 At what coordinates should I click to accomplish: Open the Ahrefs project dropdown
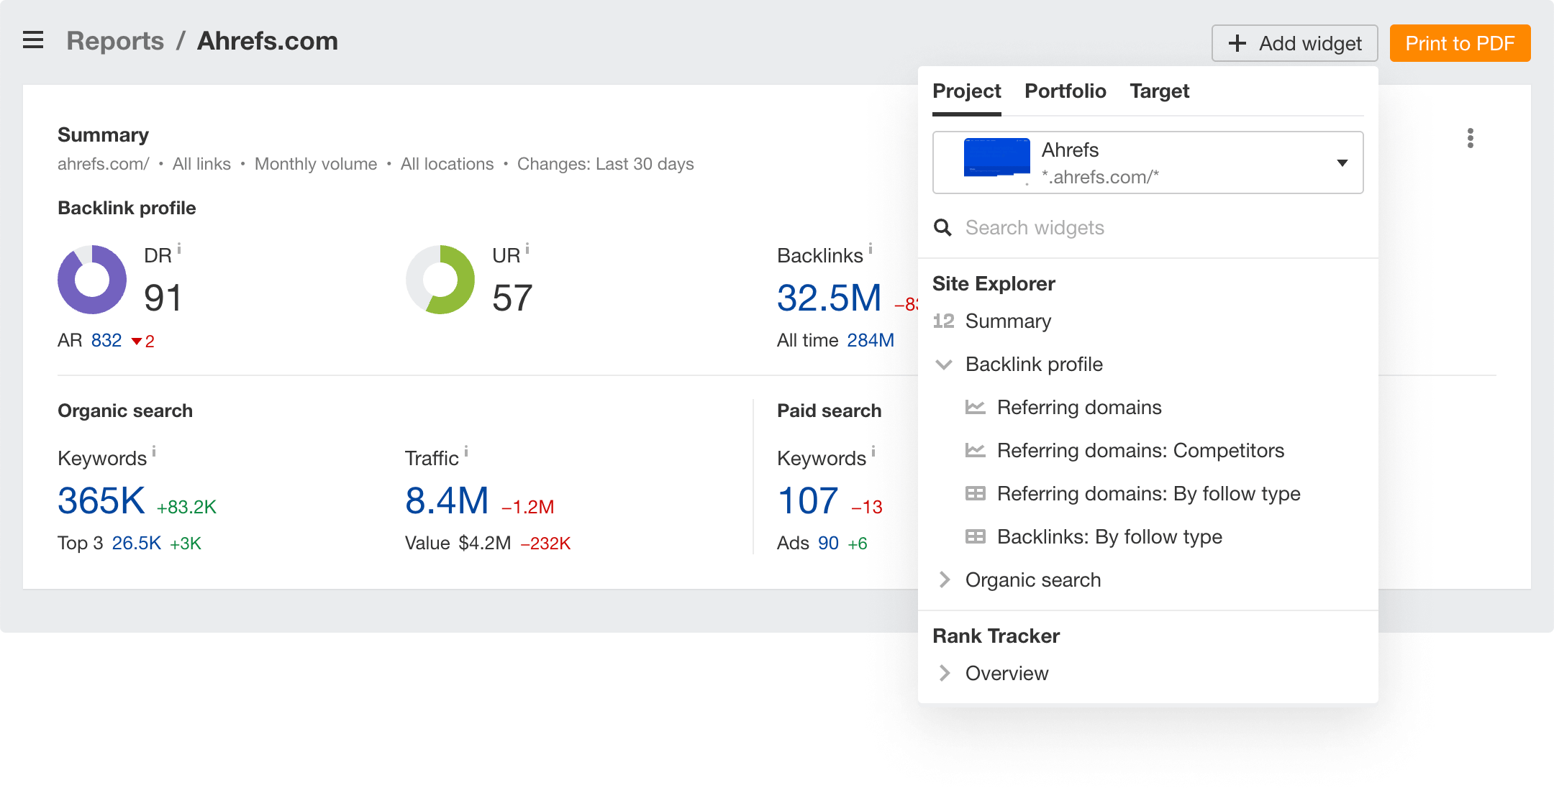click(x=1148, y=162)
